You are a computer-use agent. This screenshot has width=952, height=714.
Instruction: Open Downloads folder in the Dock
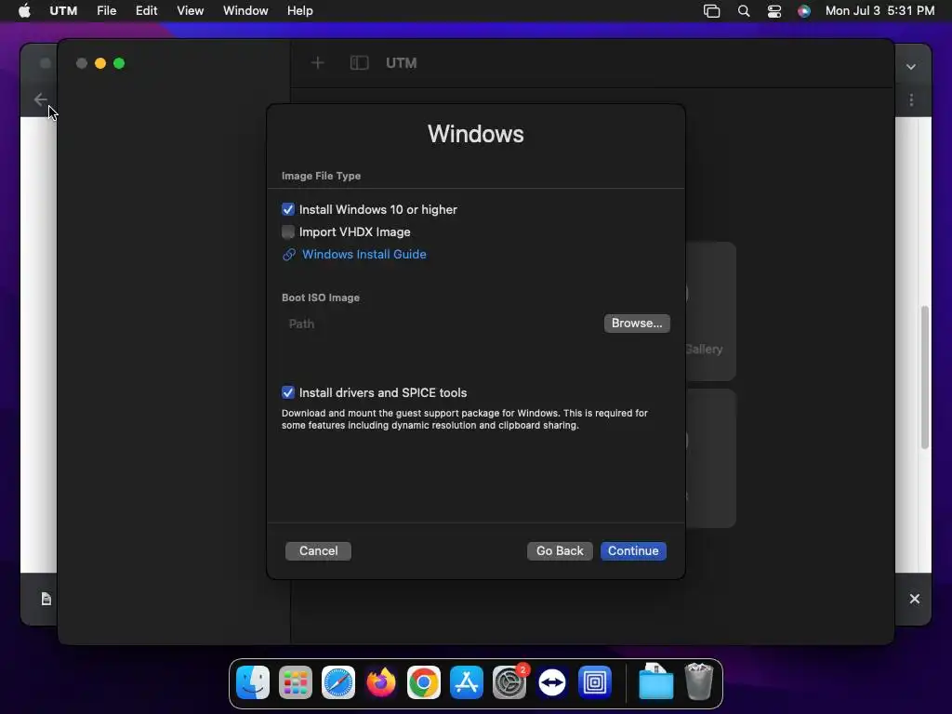(x=655, y=681)
